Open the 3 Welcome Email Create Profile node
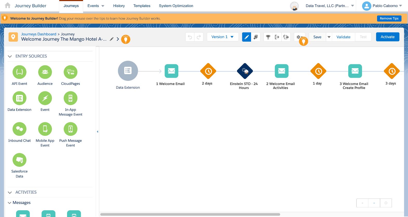 [x=355, y=71]
